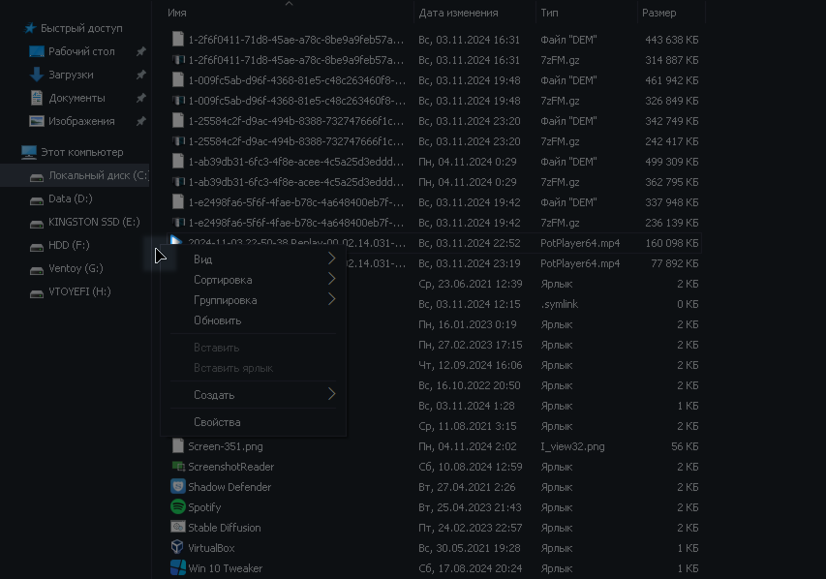This screenshot has height=579, width=826.
Task: Expand the Группировка submenu
Action: coord(331,300)
